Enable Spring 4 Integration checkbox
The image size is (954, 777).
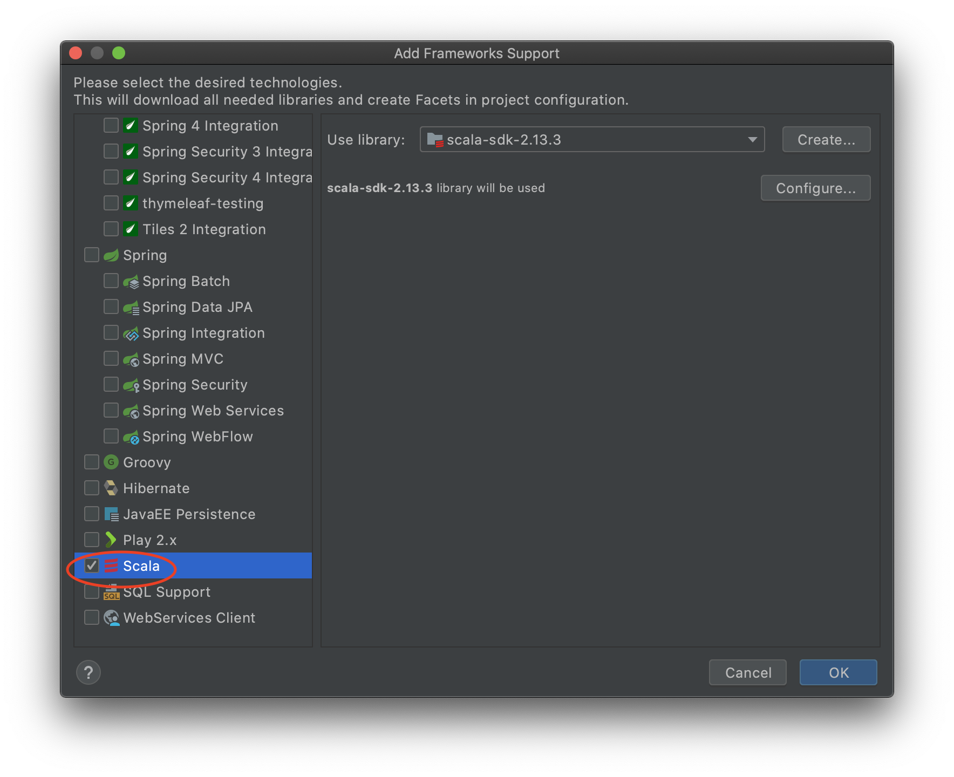111,125
